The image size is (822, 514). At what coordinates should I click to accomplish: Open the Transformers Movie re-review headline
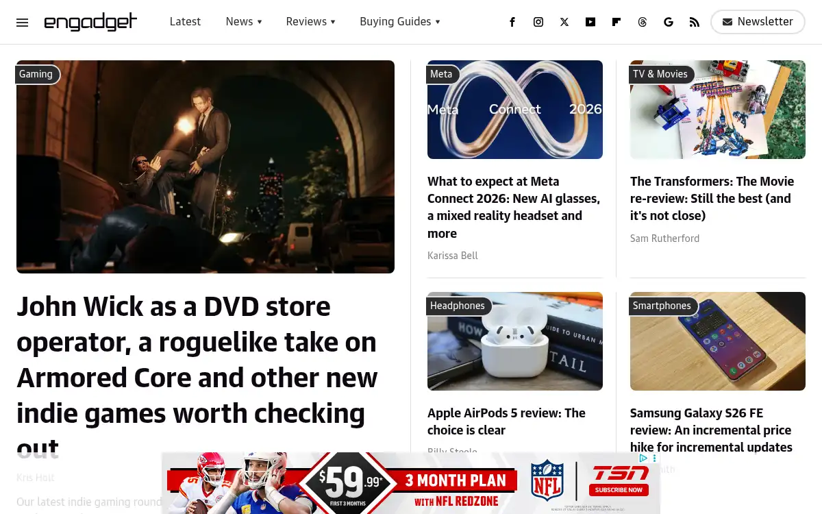coord(712,199)
